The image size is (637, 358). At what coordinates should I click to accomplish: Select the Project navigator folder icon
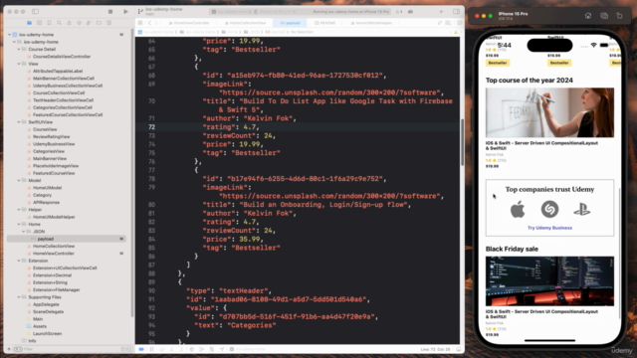pos(29,23)
